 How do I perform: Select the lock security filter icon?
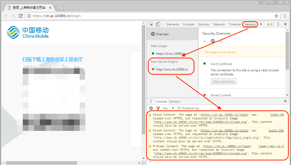click(x=204, y=41)
